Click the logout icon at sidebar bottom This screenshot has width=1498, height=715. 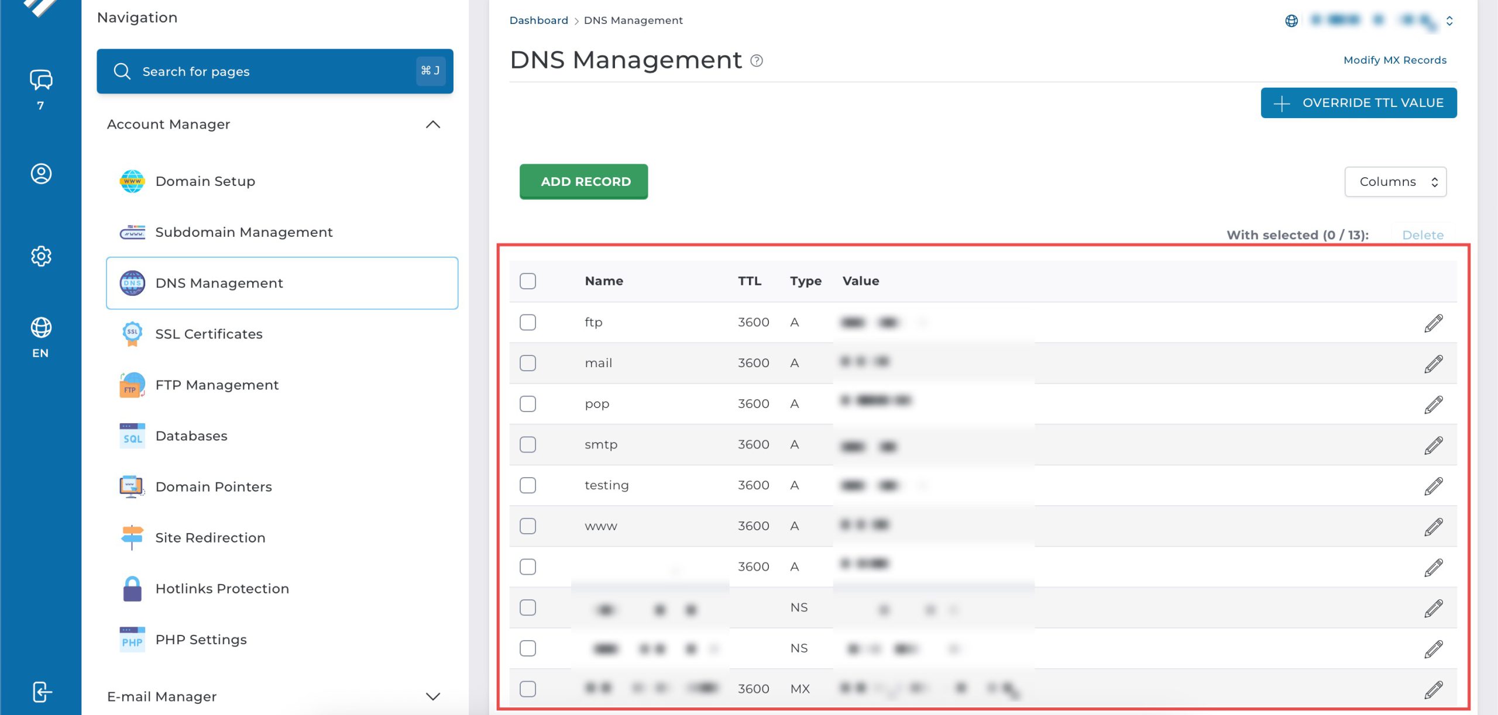[42, 692]
